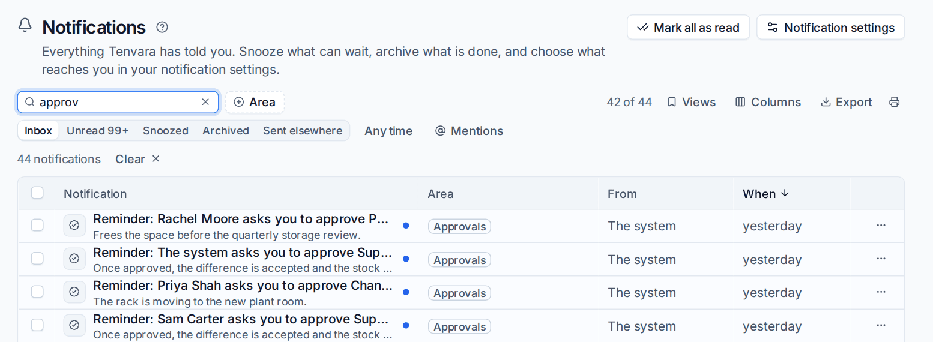Open 'Reminder: Priya Shah asks you to approve' notification
Screen dimensions: 933x342
243,286
